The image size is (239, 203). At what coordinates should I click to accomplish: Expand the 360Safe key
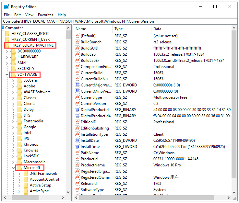(x=13, y=81)
